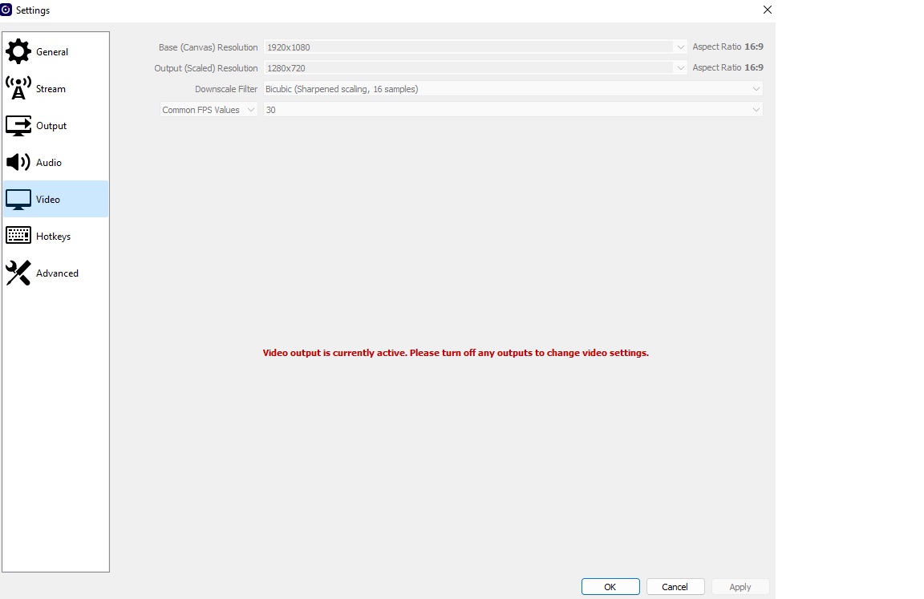Expand the Output (Scaled) Resolution dropdown
924x599 pixels.
click(x=475, y=68)
